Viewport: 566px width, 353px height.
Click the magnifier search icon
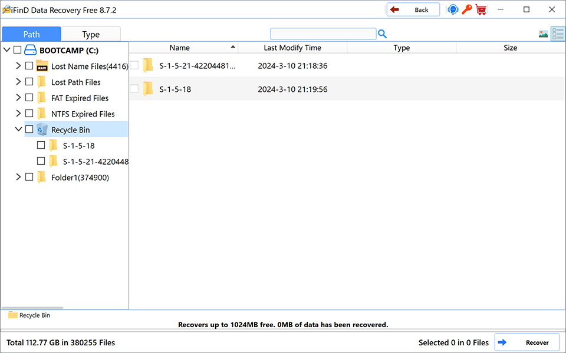(x=382, y=34)
